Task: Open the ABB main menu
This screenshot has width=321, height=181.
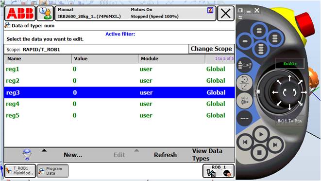Action: tap(20, 13)
